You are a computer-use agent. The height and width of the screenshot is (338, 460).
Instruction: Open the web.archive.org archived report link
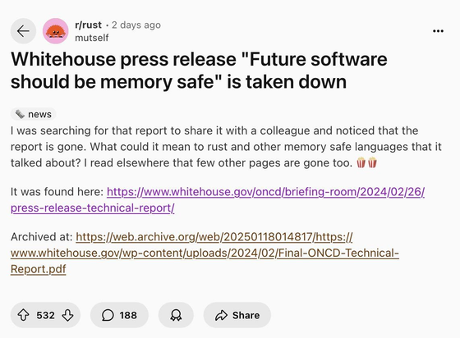[x=205, y=253]
